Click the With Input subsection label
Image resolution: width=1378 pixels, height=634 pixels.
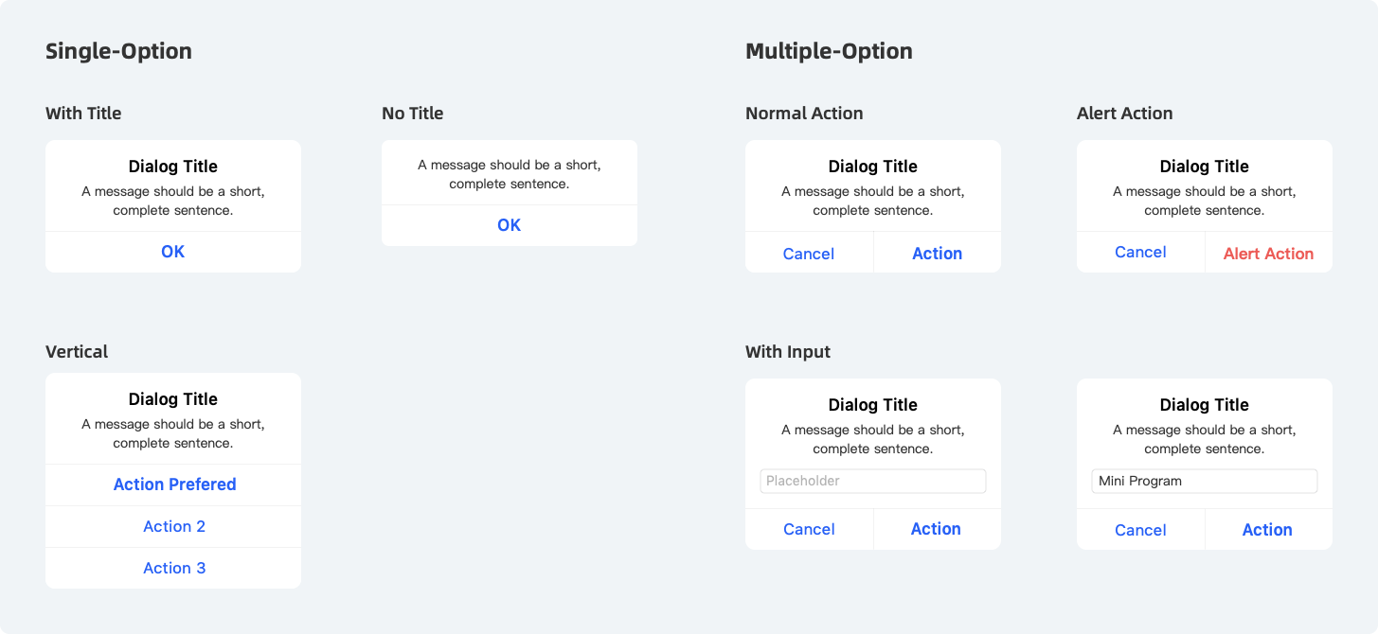click(787, 352)
